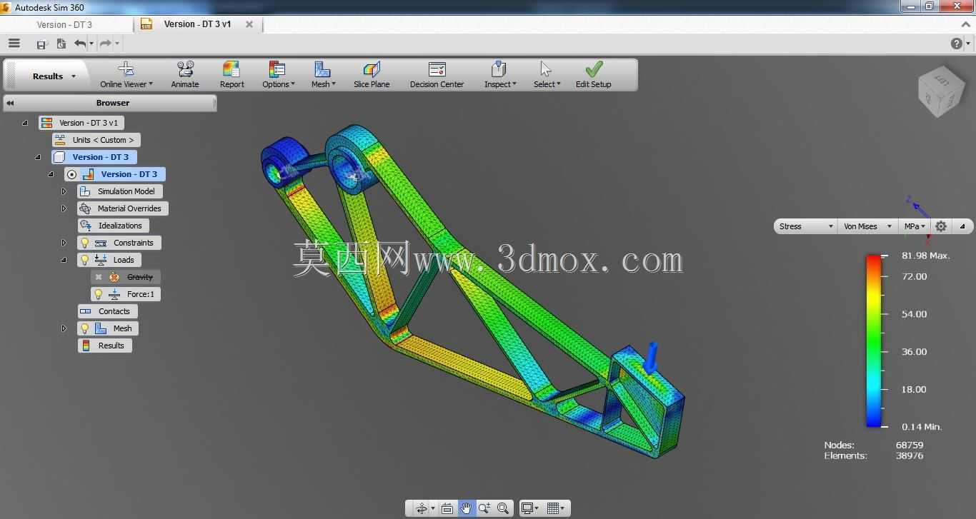Expand the Simulation Model node

pyautogui.click(x=64, y=191)
